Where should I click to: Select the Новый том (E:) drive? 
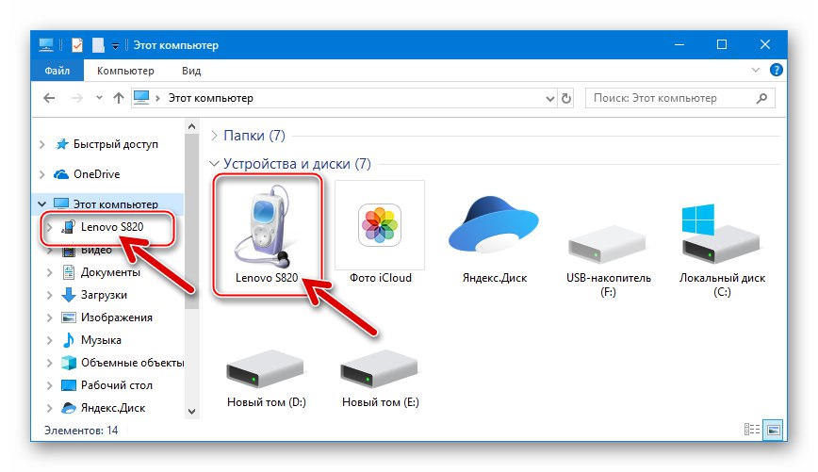381,379
